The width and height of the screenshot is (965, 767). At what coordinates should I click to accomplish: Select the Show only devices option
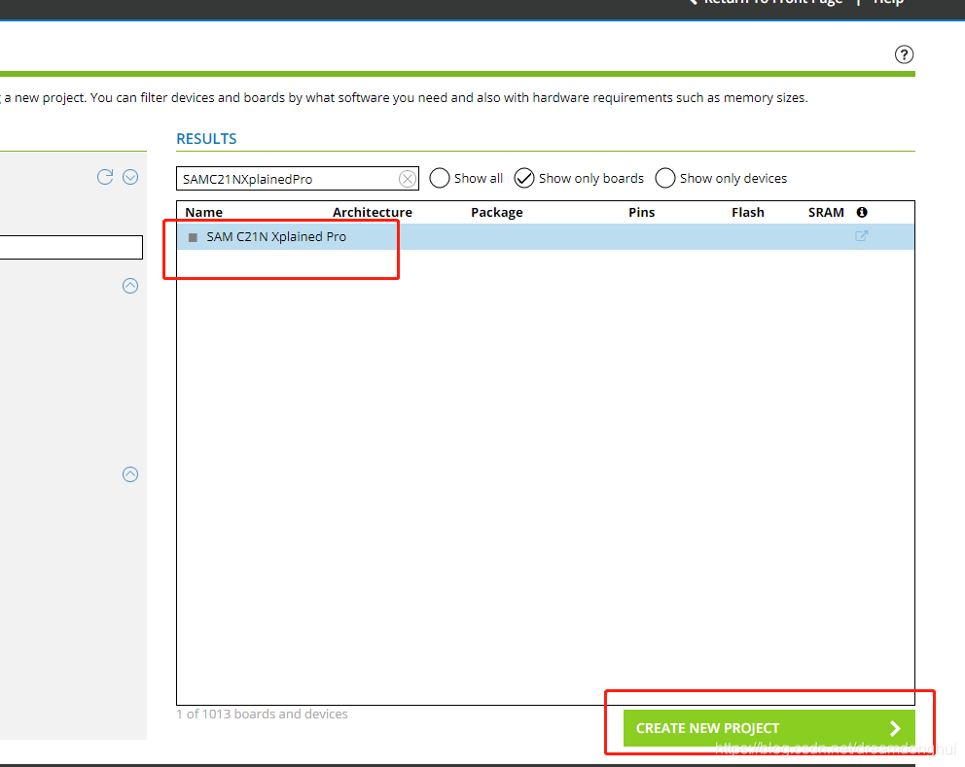coord(665,178)
